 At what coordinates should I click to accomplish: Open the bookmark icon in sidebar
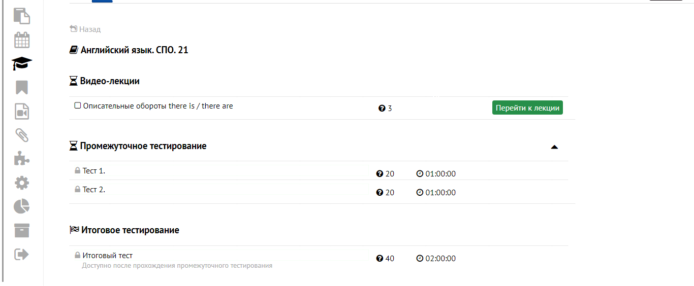click(21, 87)
